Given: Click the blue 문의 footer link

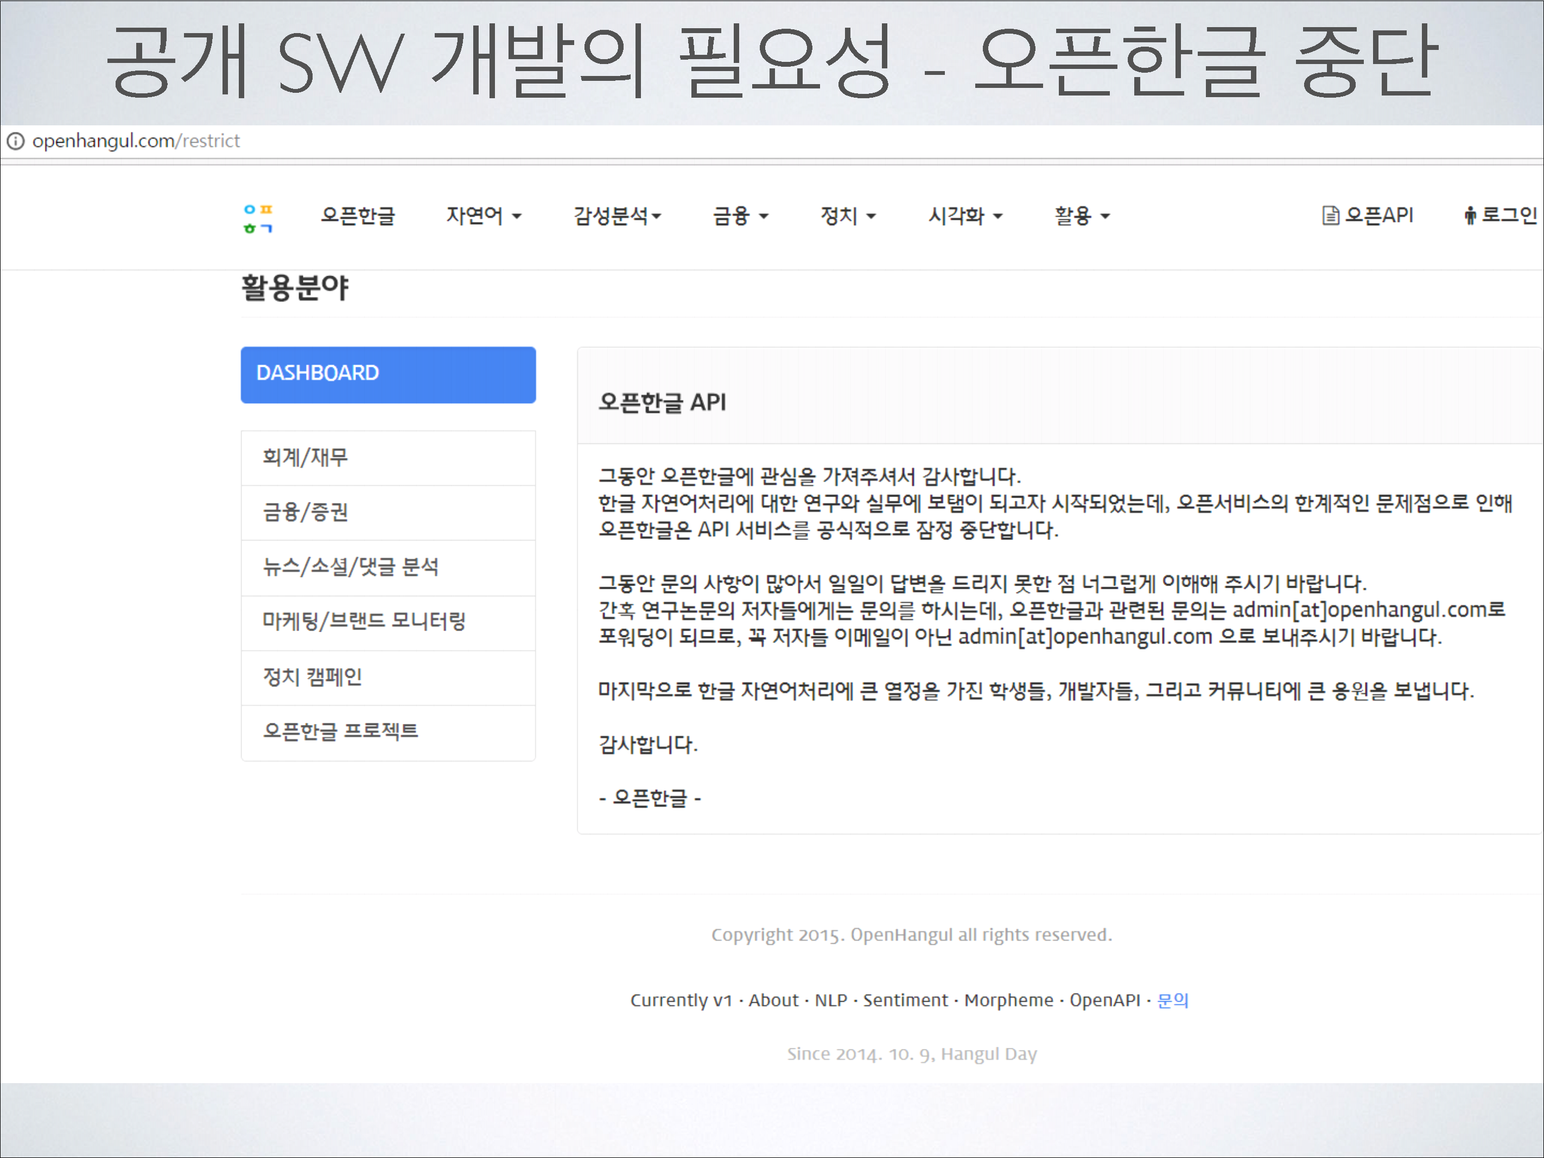Looking at the screenshot, I should point(1172,1000).
